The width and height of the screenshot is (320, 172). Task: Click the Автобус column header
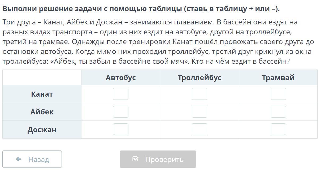point(121,78)
